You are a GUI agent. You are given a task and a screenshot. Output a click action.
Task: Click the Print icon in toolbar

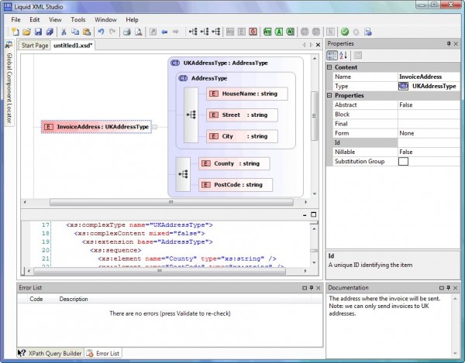[126, 33]
